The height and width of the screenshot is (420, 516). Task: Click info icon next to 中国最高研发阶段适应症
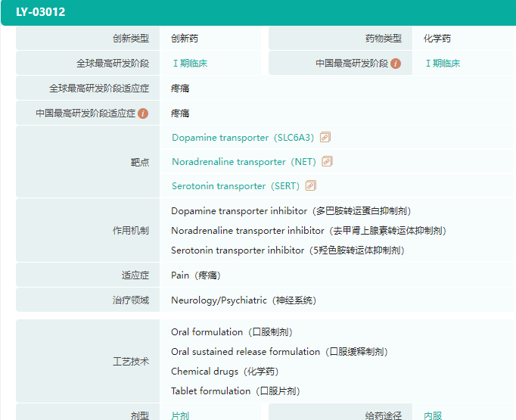pyautogui.click(x=143, y=114)
